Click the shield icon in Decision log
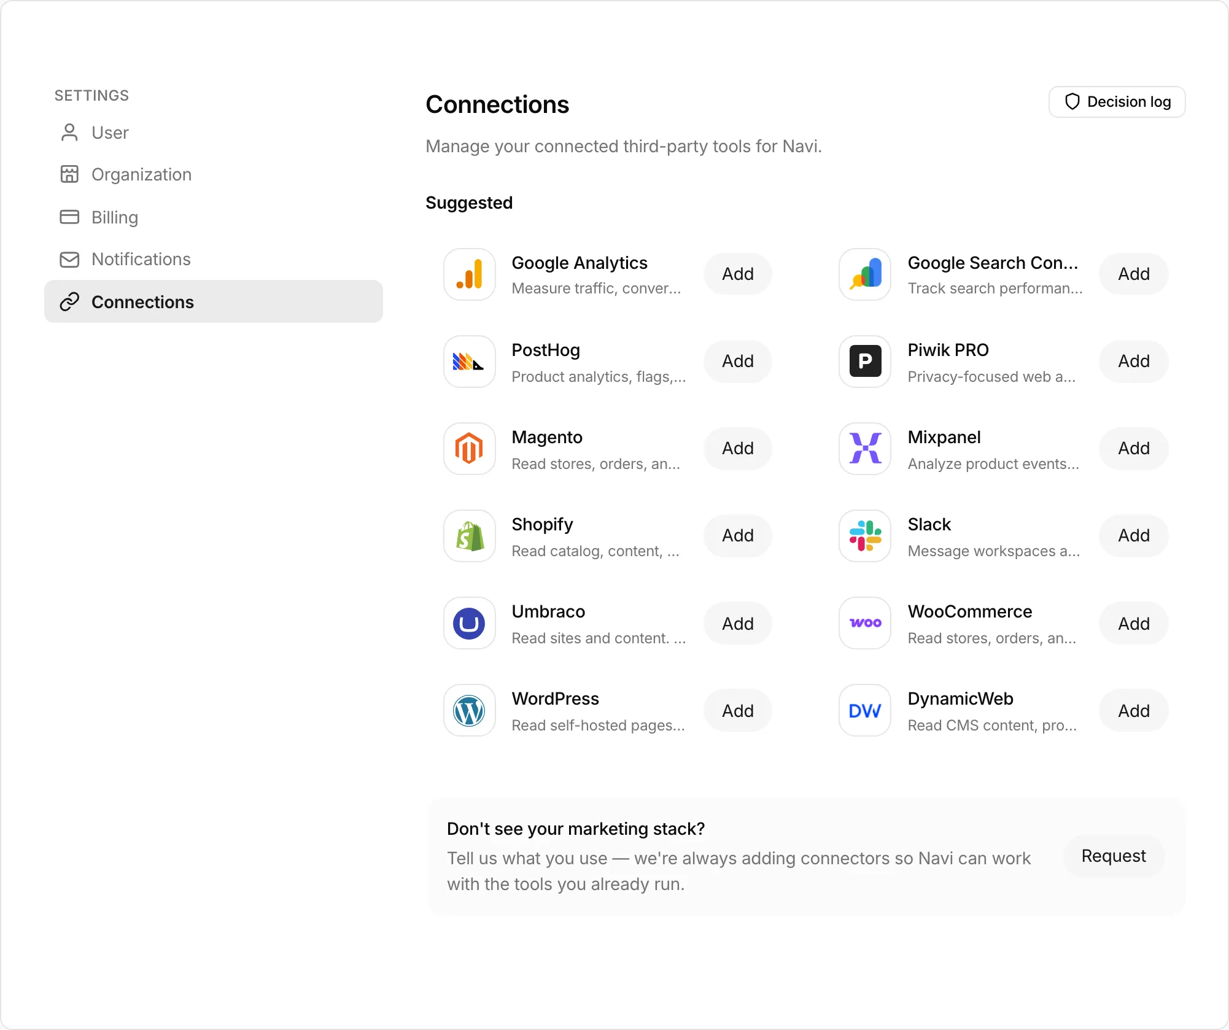Image resolution: width=1229 pixels, height=1030 pixels. (x=1072, y=102)
